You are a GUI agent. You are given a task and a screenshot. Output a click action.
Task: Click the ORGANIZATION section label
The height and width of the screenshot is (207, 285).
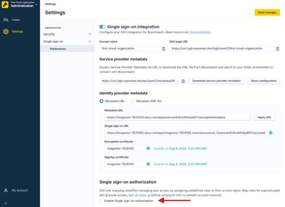tap(53, 28)
